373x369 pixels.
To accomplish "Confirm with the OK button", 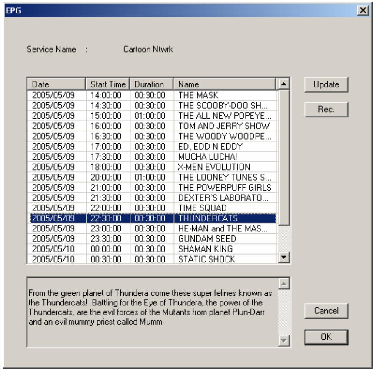I will [x=326, y=337].
